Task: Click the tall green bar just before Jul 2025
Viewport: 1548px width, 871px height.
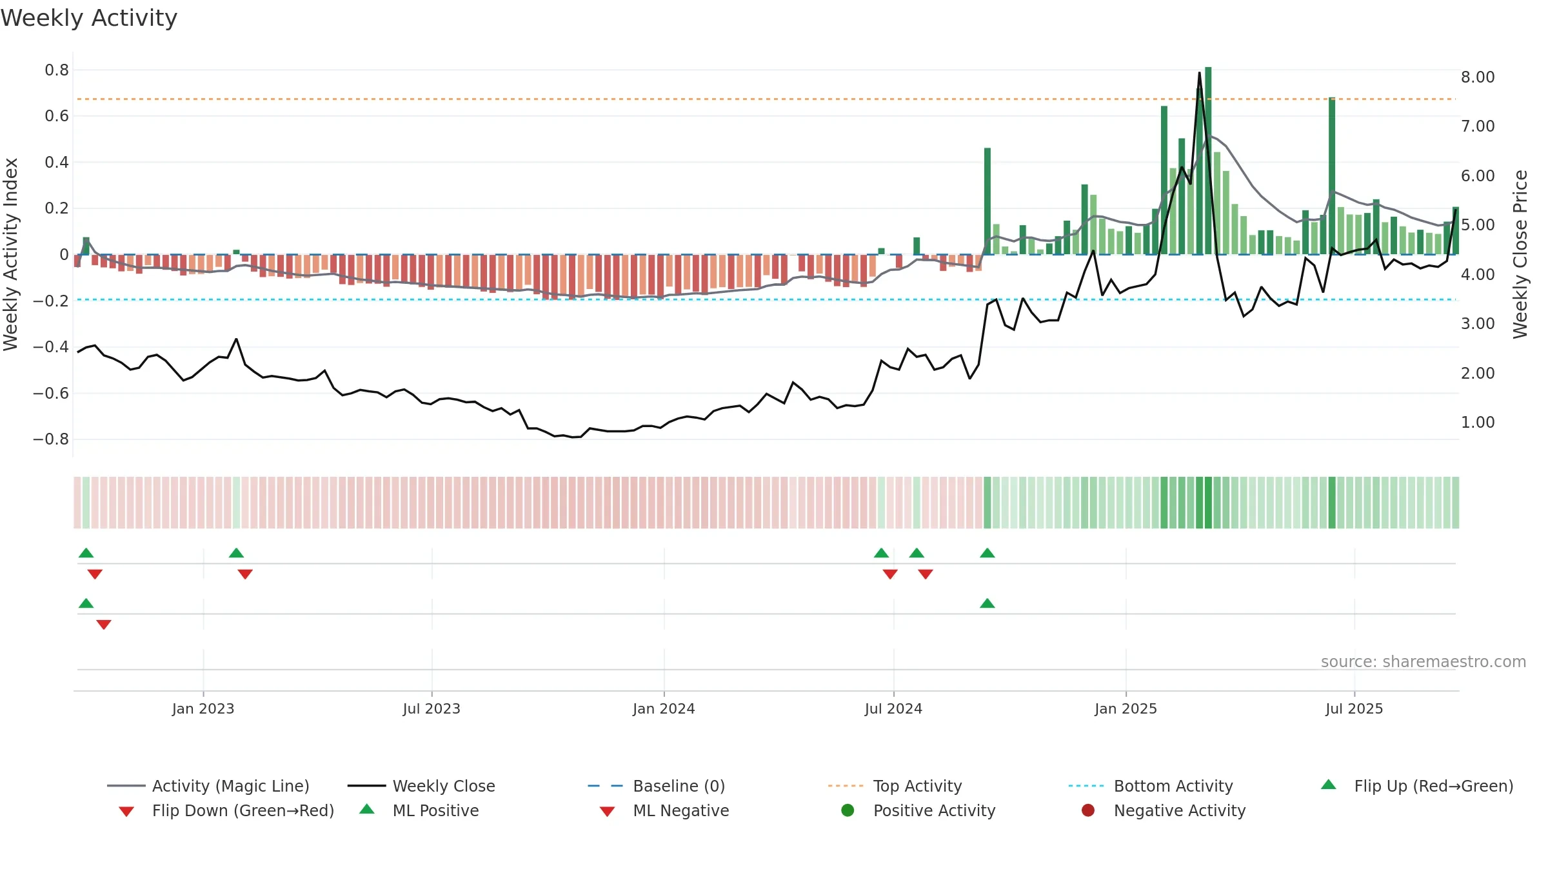Action: coord(1332,175)
